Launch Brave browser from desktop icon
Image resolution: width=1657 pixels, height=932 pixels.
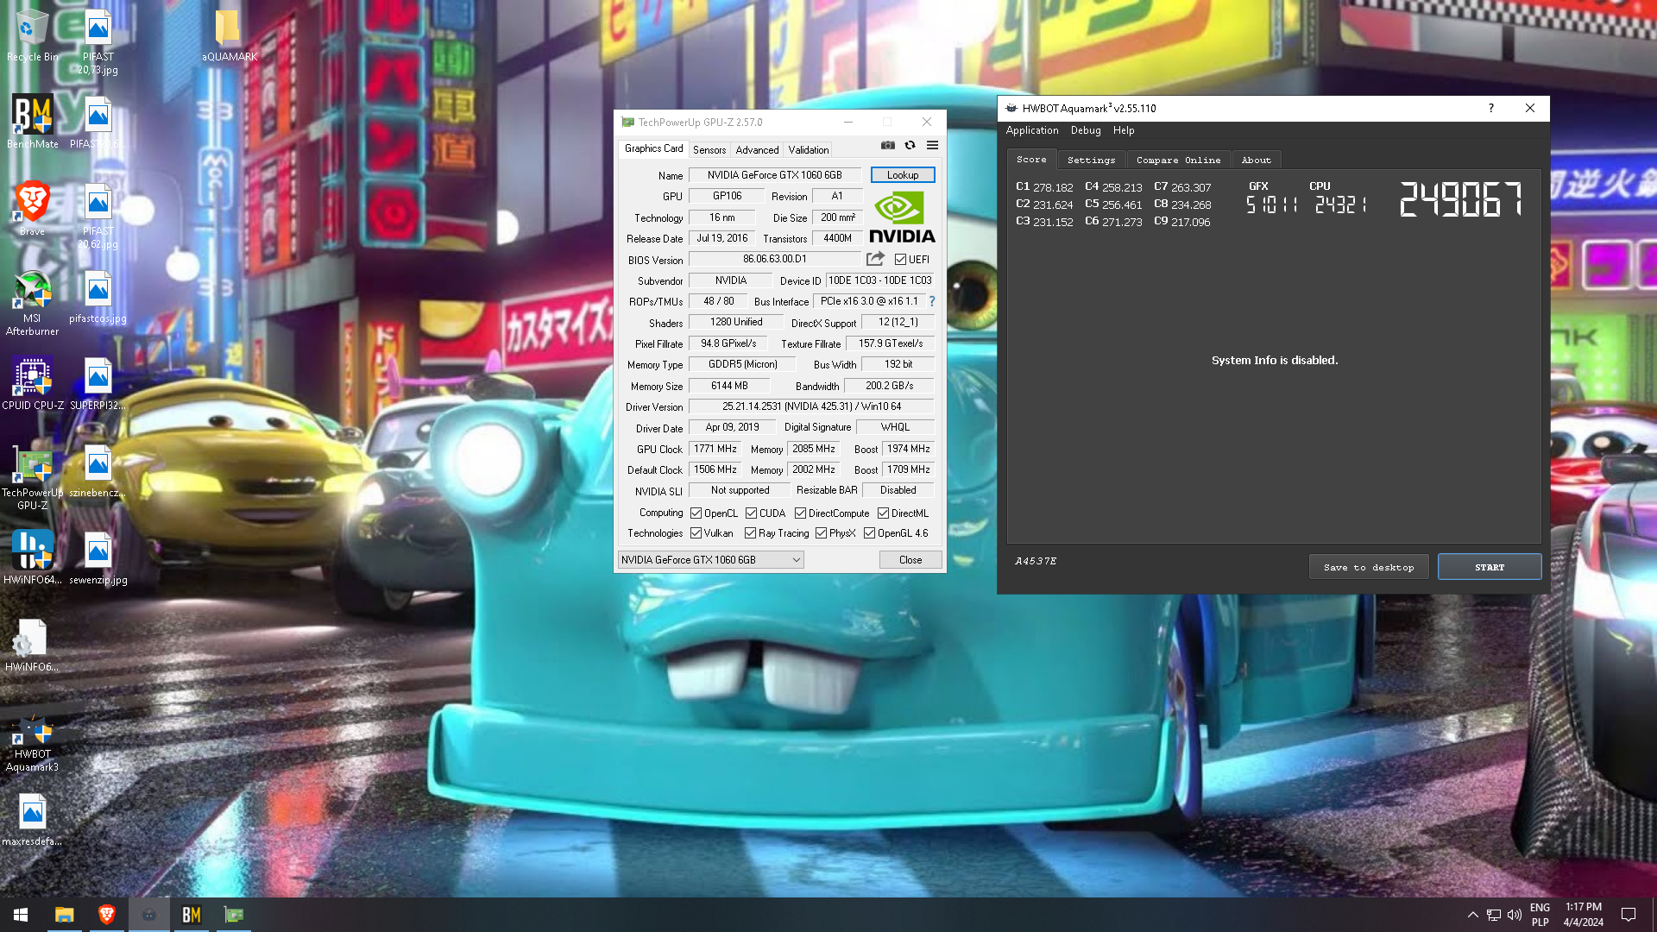tap(32, 209)
